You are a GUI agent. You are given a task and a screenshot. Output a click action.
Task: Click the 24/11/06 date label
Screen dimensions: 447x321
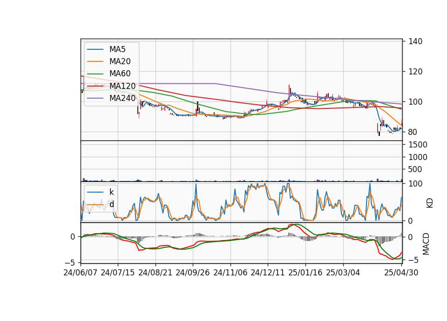(230, 273)
